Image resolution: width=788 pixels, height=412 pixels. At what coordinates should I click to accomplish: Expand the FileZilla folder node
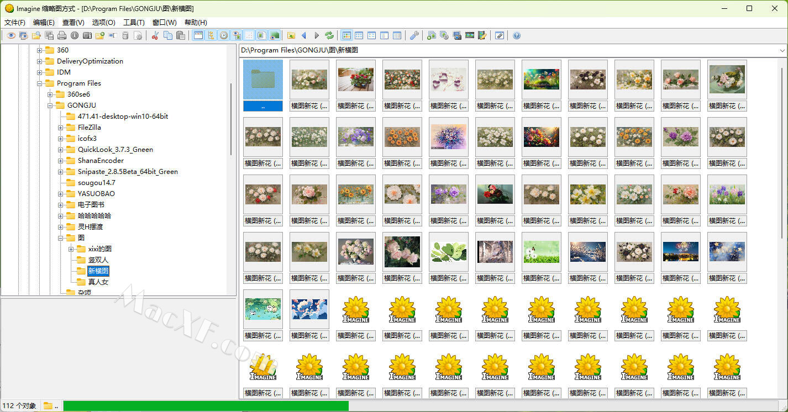[61, 128]
